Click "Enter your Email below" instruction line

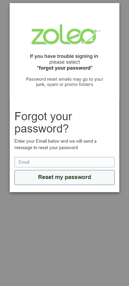(55, 141)
